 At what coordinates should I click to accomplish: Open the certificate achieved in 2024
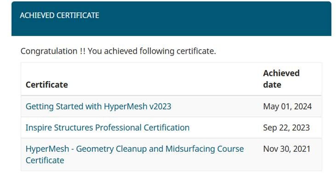(98, 107)
